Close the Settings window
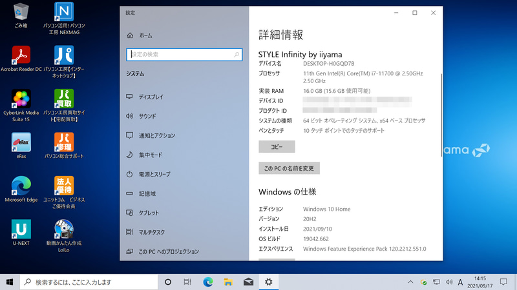Image resolution: width=517 pixels, height=290 pixels. pos(433,13)
